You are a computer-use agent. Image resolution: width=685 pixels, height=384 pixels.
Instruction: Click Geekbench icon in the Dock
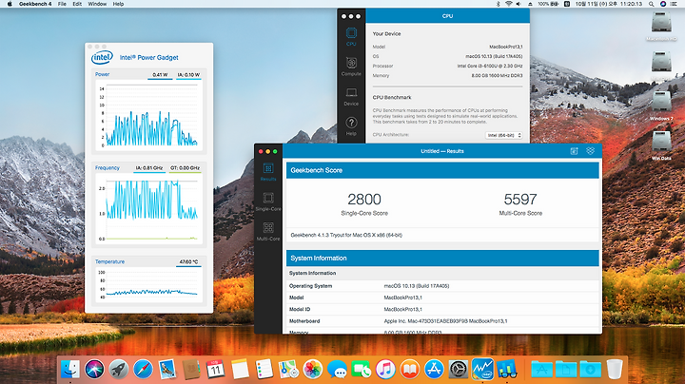(x=507, y=370)
